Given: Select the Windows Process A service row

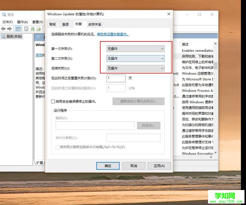Looking at the screenshot, I should pyautogui.click(x=197, y=91).
